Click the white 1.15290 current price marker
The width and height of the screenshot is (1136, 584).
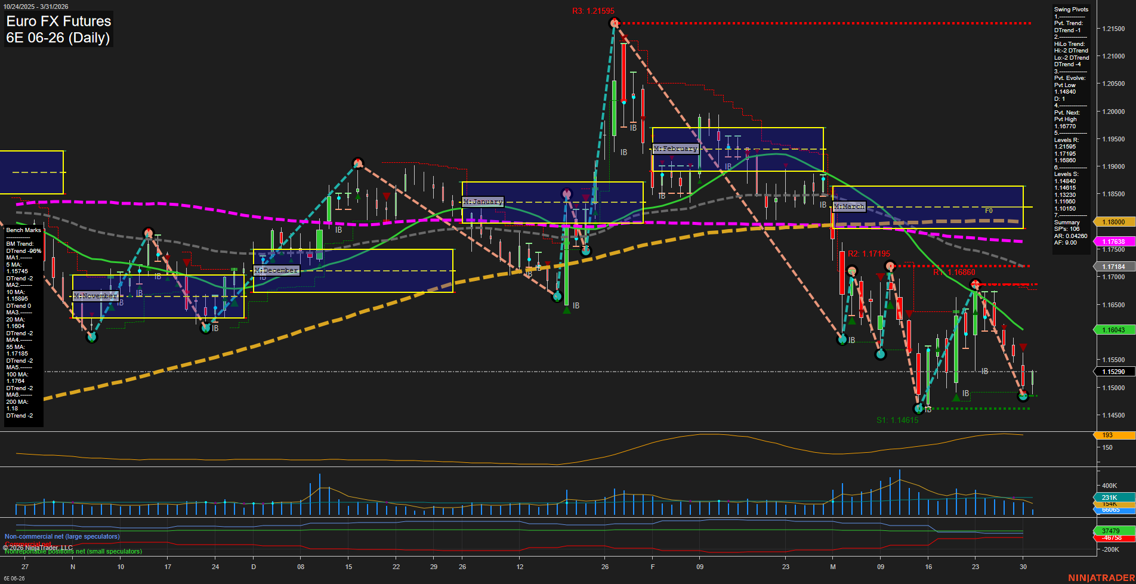(x=1113, y=372)
